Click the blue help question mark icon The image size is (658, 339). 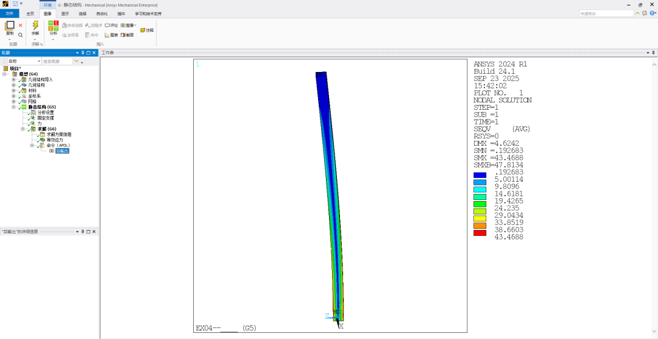653,13
